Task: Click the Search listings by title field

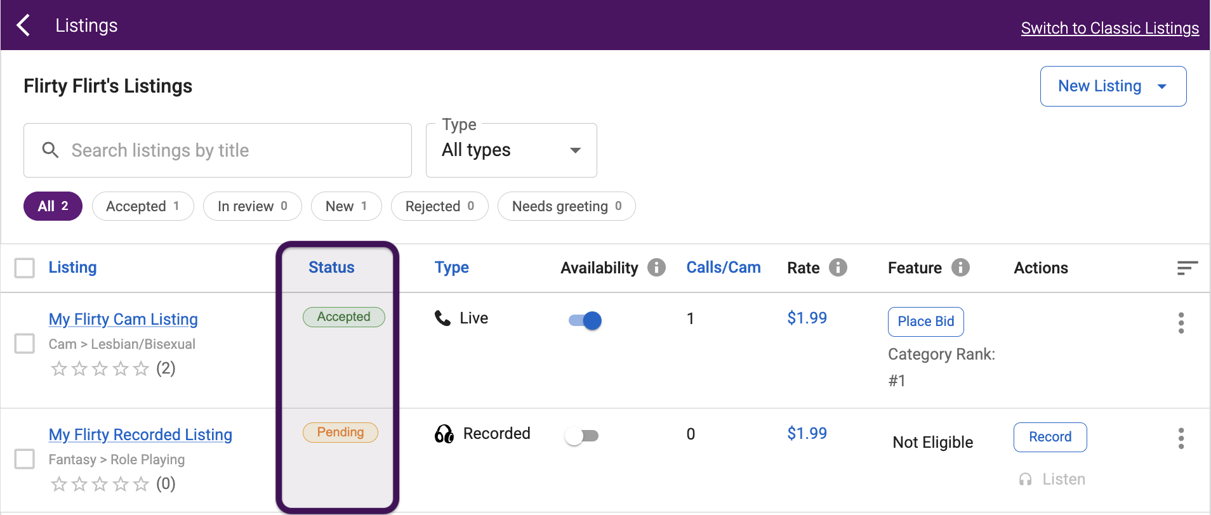Action: pyautogui.click(x=218, y=150)
